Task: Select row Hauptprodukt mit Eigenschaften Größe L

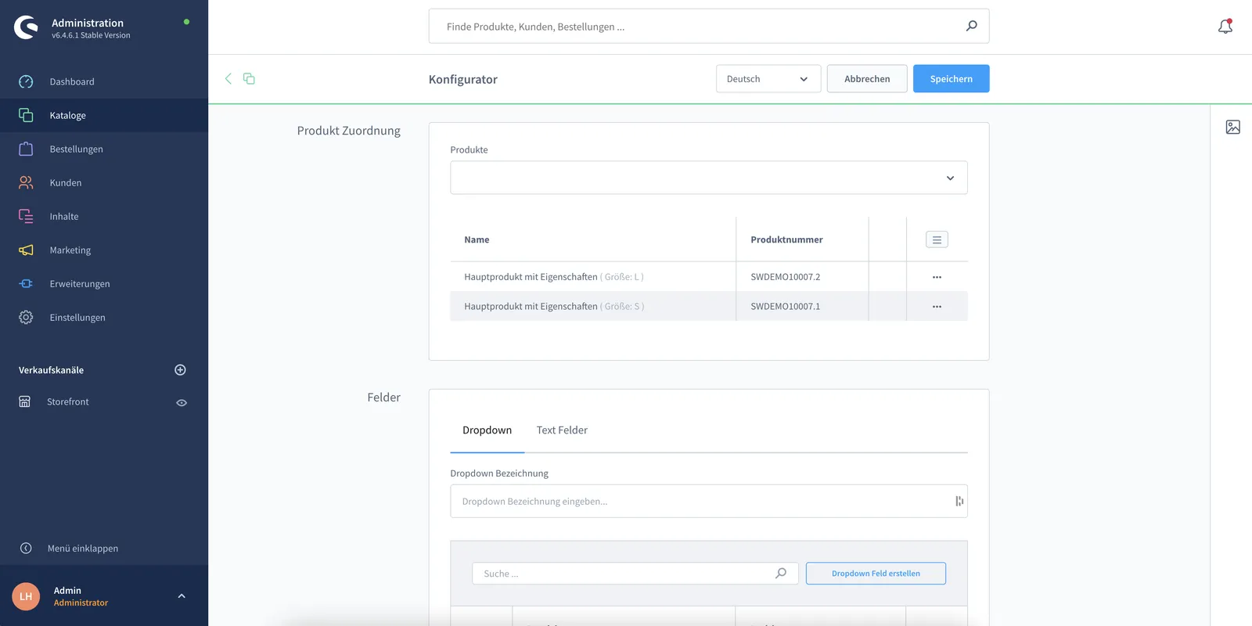Action: pos(709,277)
